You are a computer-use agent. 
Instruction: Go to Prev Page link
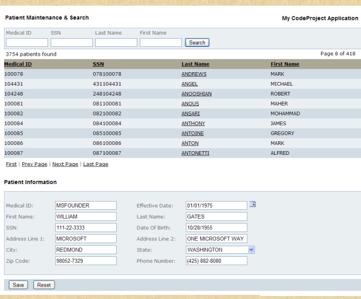tap(35, 164)
